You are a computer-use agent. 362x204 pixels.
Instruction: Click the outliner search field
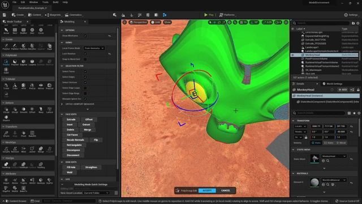coord(321,23)
